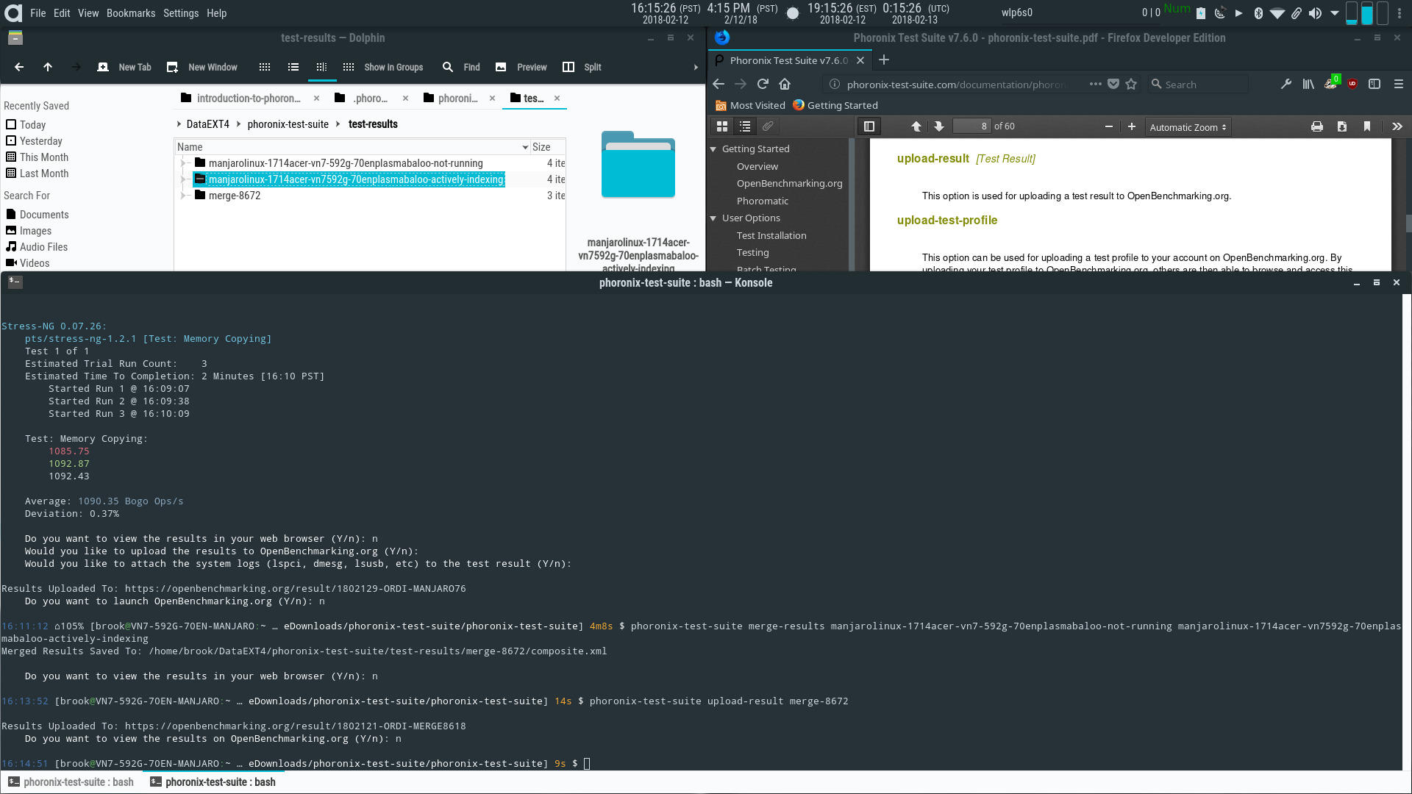
Task: Show PDF document outline view
Action: tap(745, 126)
